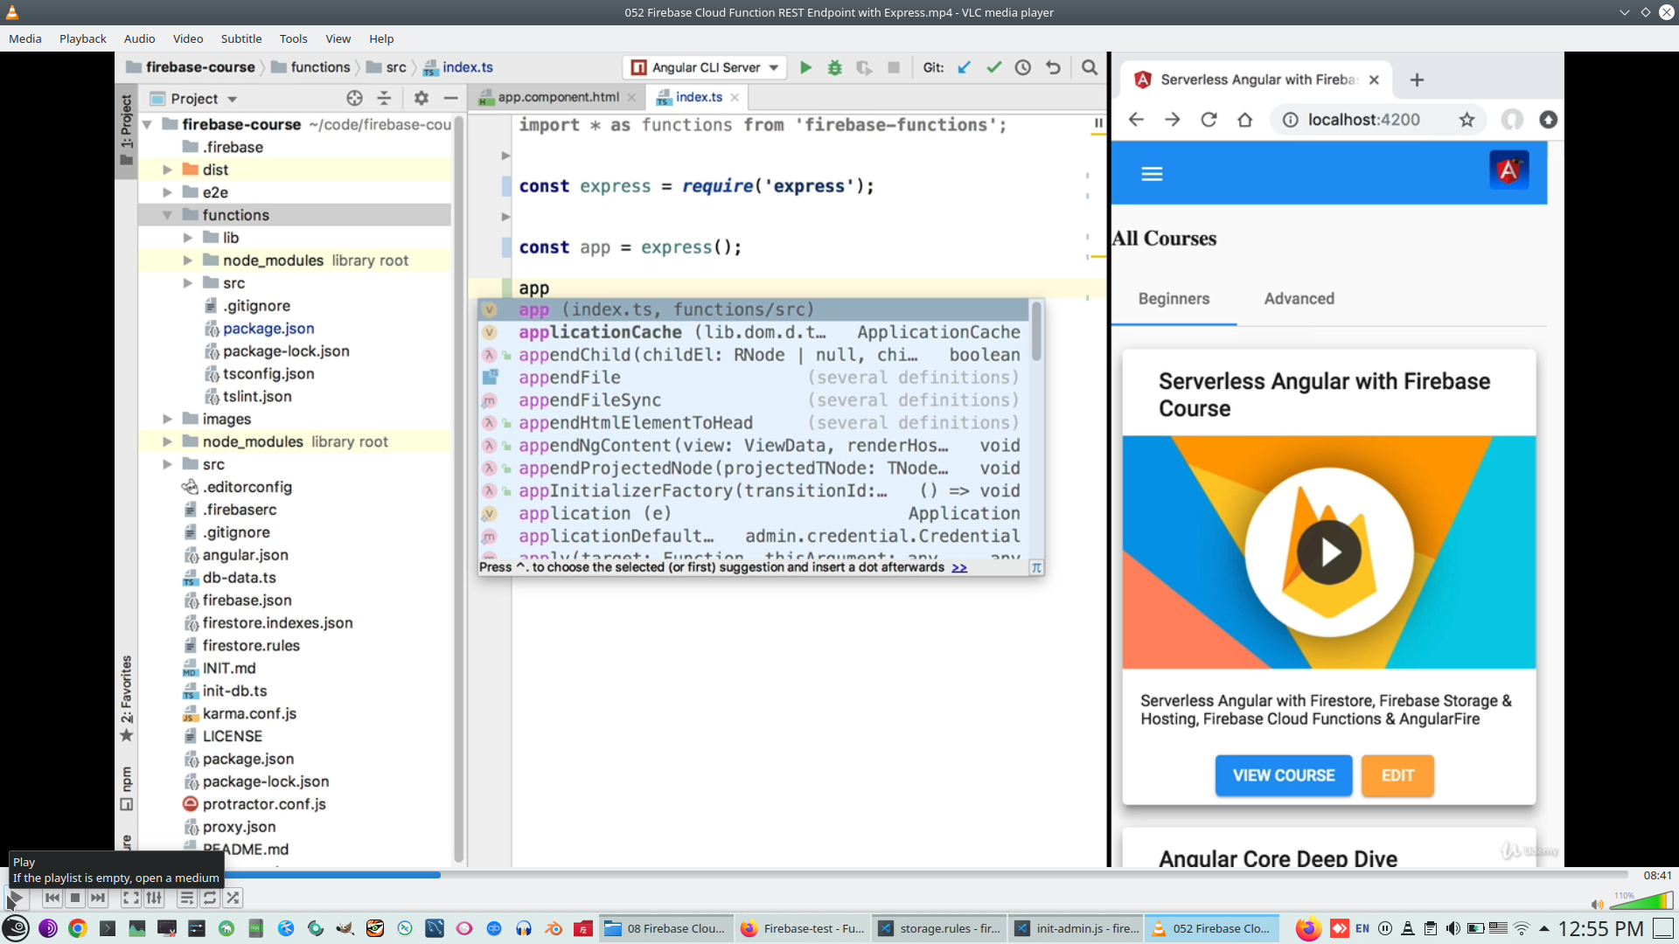The height and width of the screenshot is (944, 1679).
Task: Click the taskbar clock showing 12:55 PM
Action: pos(1600,928)
